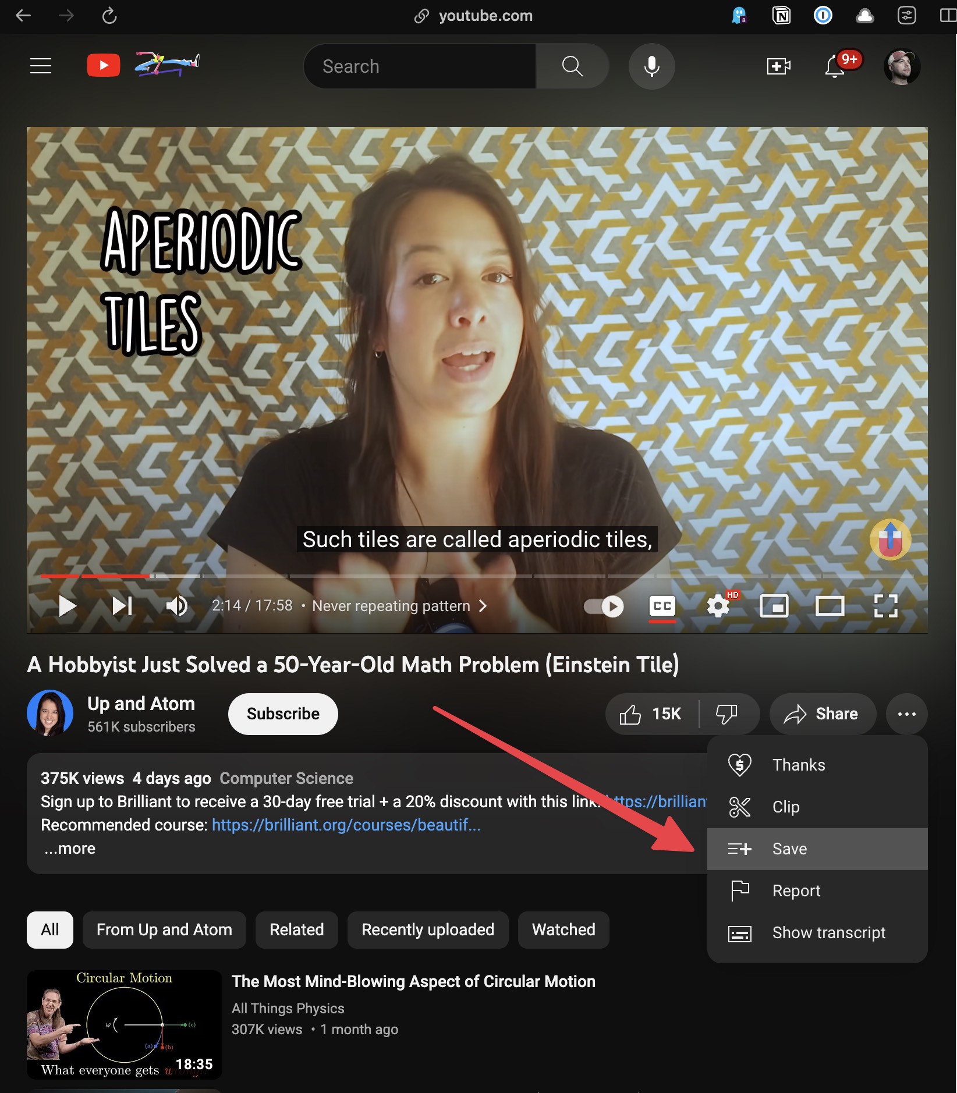
Task: Expand description with '...more'
Action: (70, 848)
